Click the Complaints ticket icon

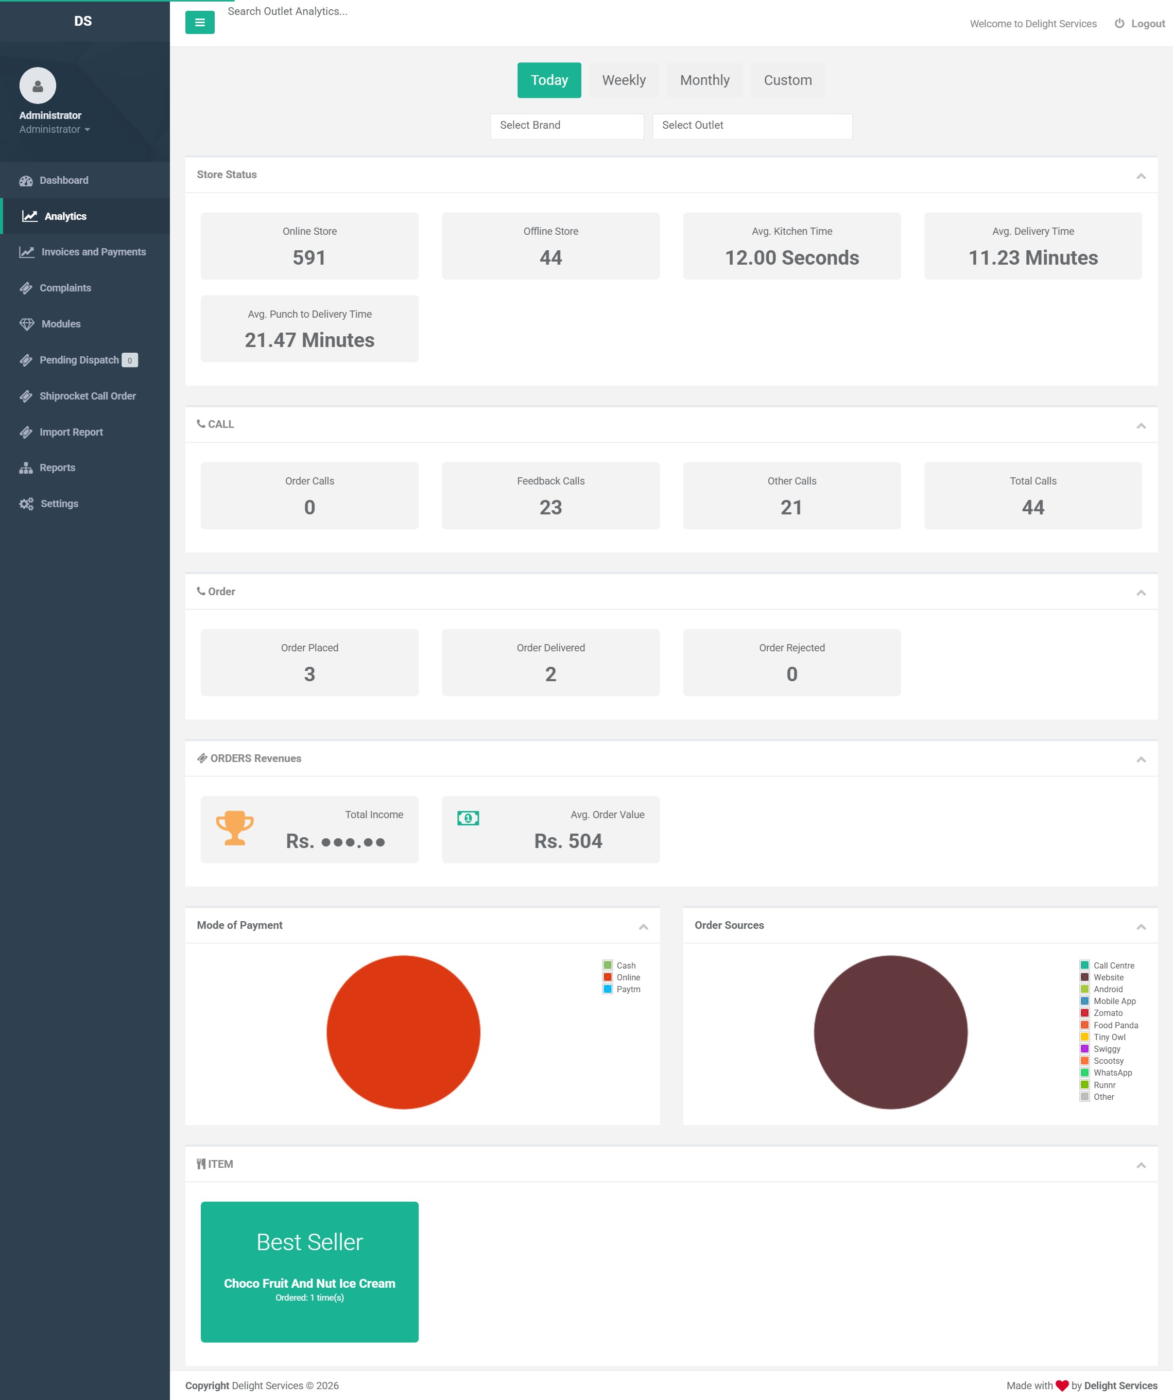(26, 288)
